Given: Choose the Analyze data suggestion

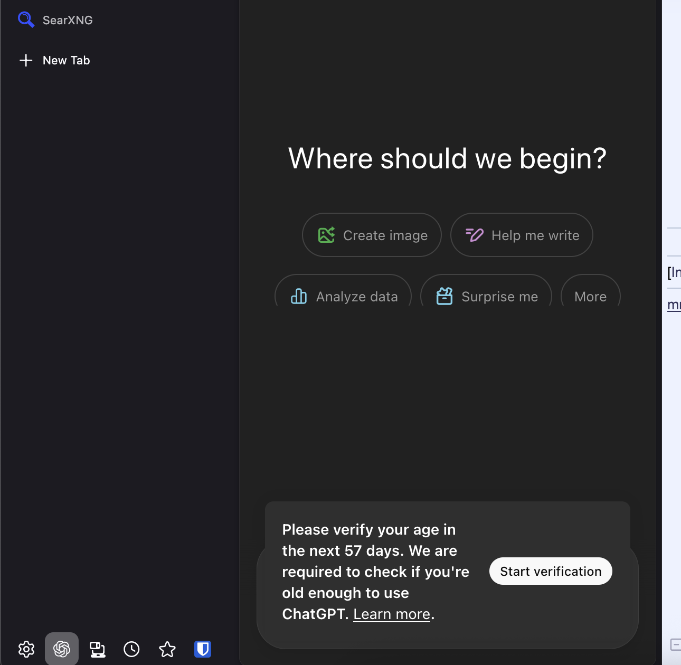Looking at the screenshot, I should point(343,290).
